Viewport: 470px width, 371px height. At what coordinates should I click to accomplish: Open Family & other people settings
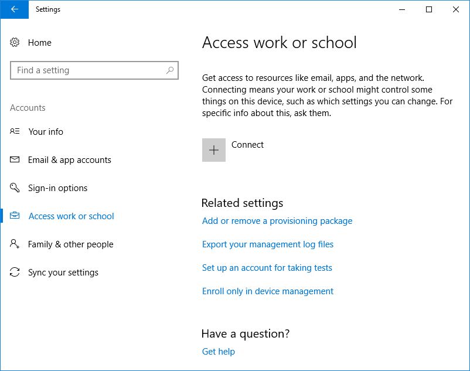tap(71, 244)
